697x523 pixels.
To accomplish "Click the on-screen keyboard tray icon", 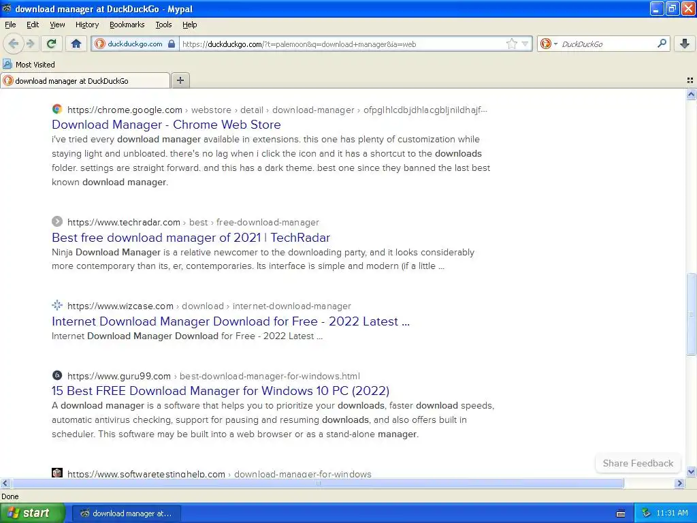I will coord(621,513).
